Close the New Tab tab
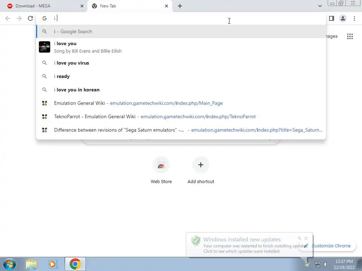 [167, 6]
